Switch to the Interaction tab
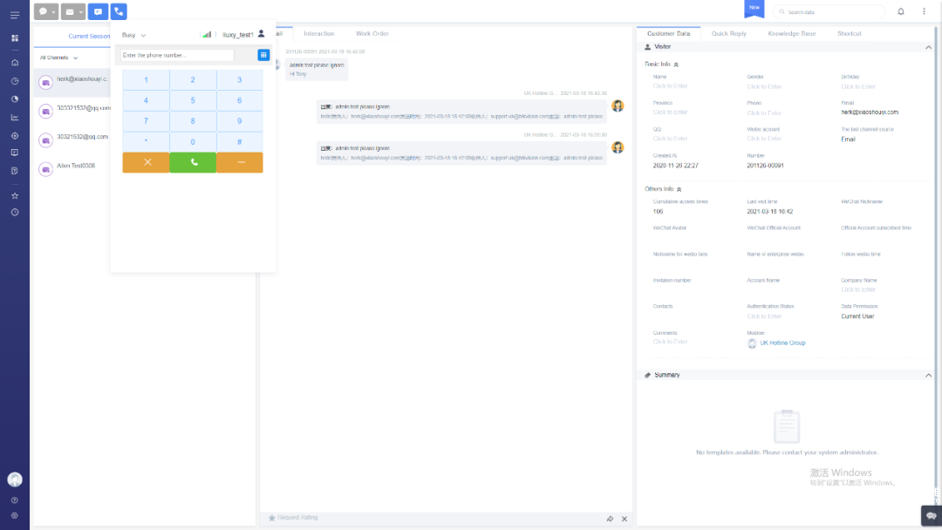This screenshot has height=530, width=942. point(319,34)
